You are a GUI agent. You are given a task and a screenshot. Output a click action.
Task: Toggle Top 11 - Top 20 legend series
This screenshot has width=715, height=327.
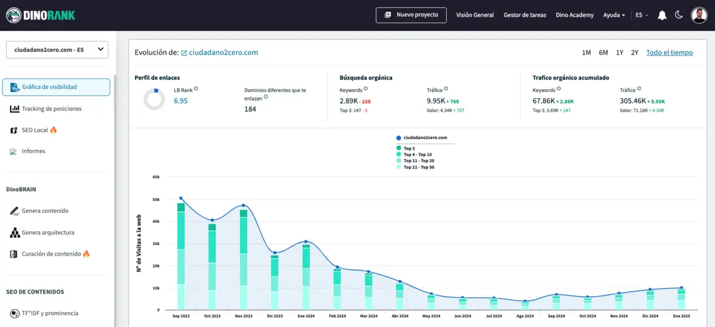[415, 161]
